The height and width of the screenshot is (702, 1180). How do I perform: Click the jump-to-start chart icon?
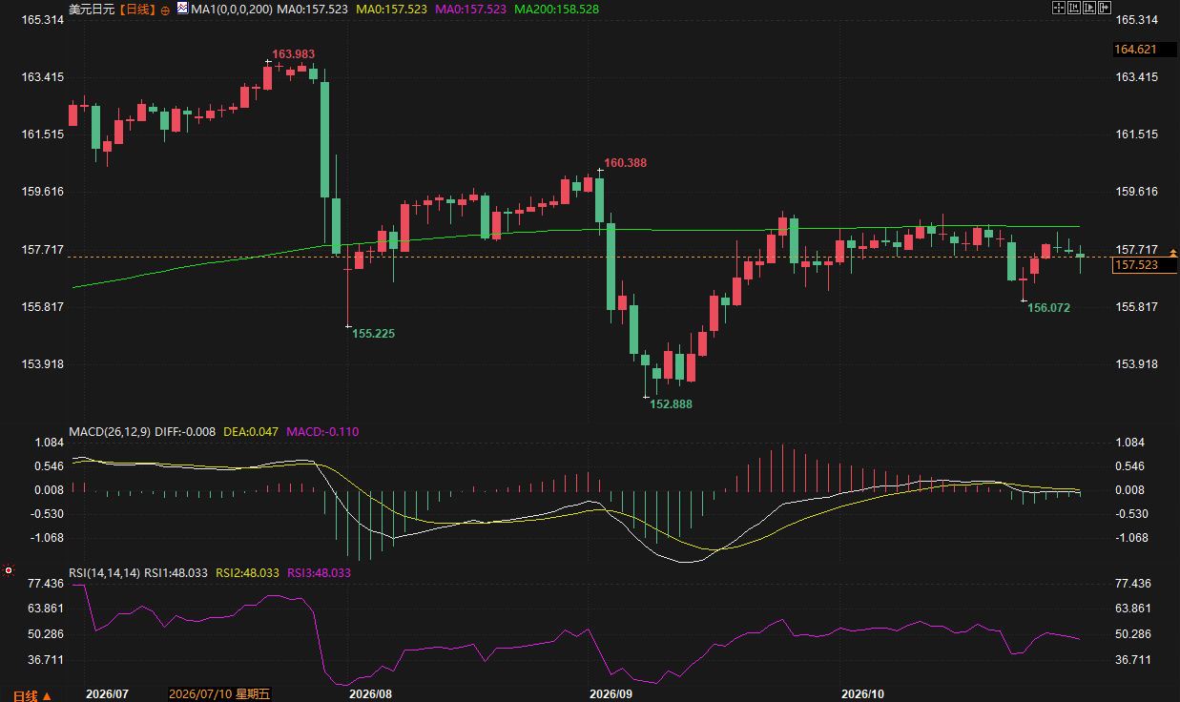(x=1073, y=8)
